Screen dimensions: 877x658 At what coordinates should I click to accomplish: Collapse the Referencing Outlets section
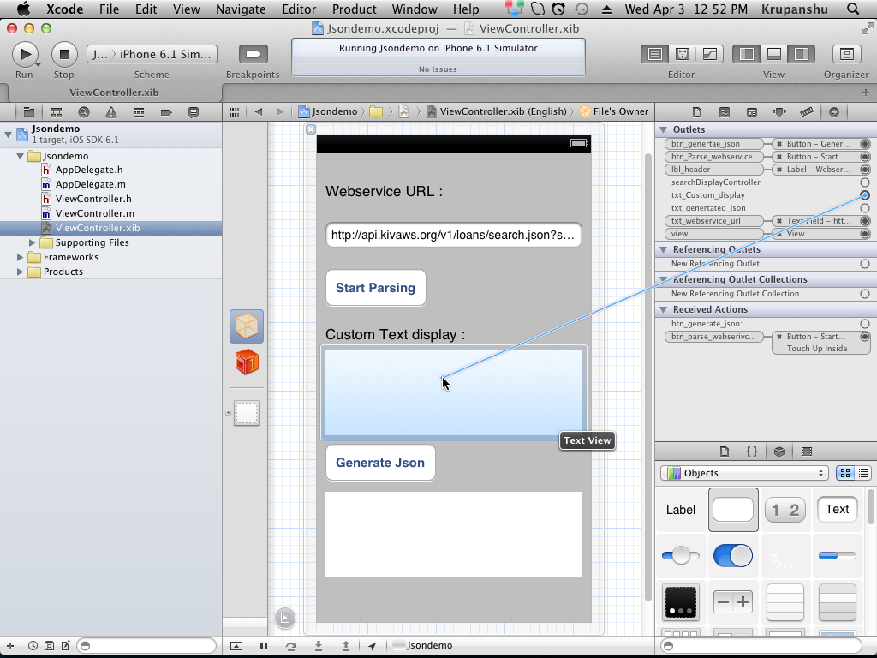[x=664, y=250]
